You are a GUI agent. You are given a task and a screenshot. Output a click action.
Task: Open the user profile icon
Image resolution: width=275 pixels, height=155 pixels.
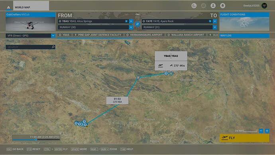tap(213, 6)
